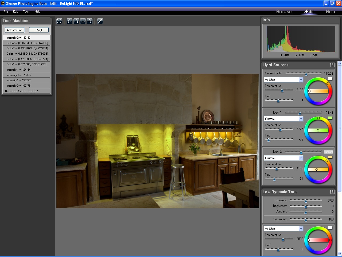Viewport: 342px width, 257px height.
Task: Switch to the Browse tab
Action: 284,12
